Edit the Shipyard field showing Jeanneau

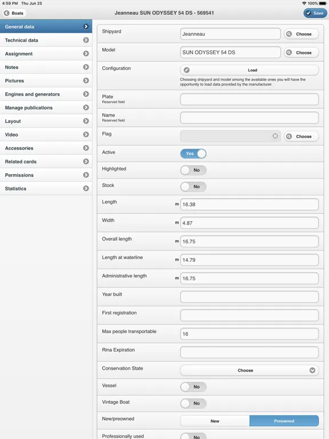tap(230, 34)
